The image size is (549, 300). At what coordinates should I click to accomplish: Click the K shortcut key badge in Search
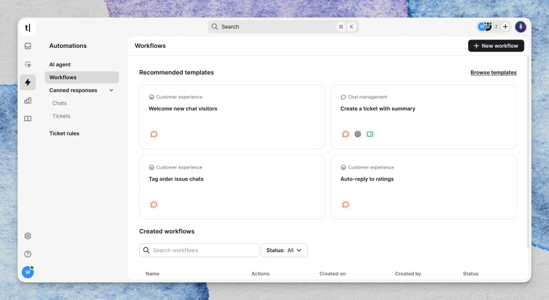tap(352, 27)
